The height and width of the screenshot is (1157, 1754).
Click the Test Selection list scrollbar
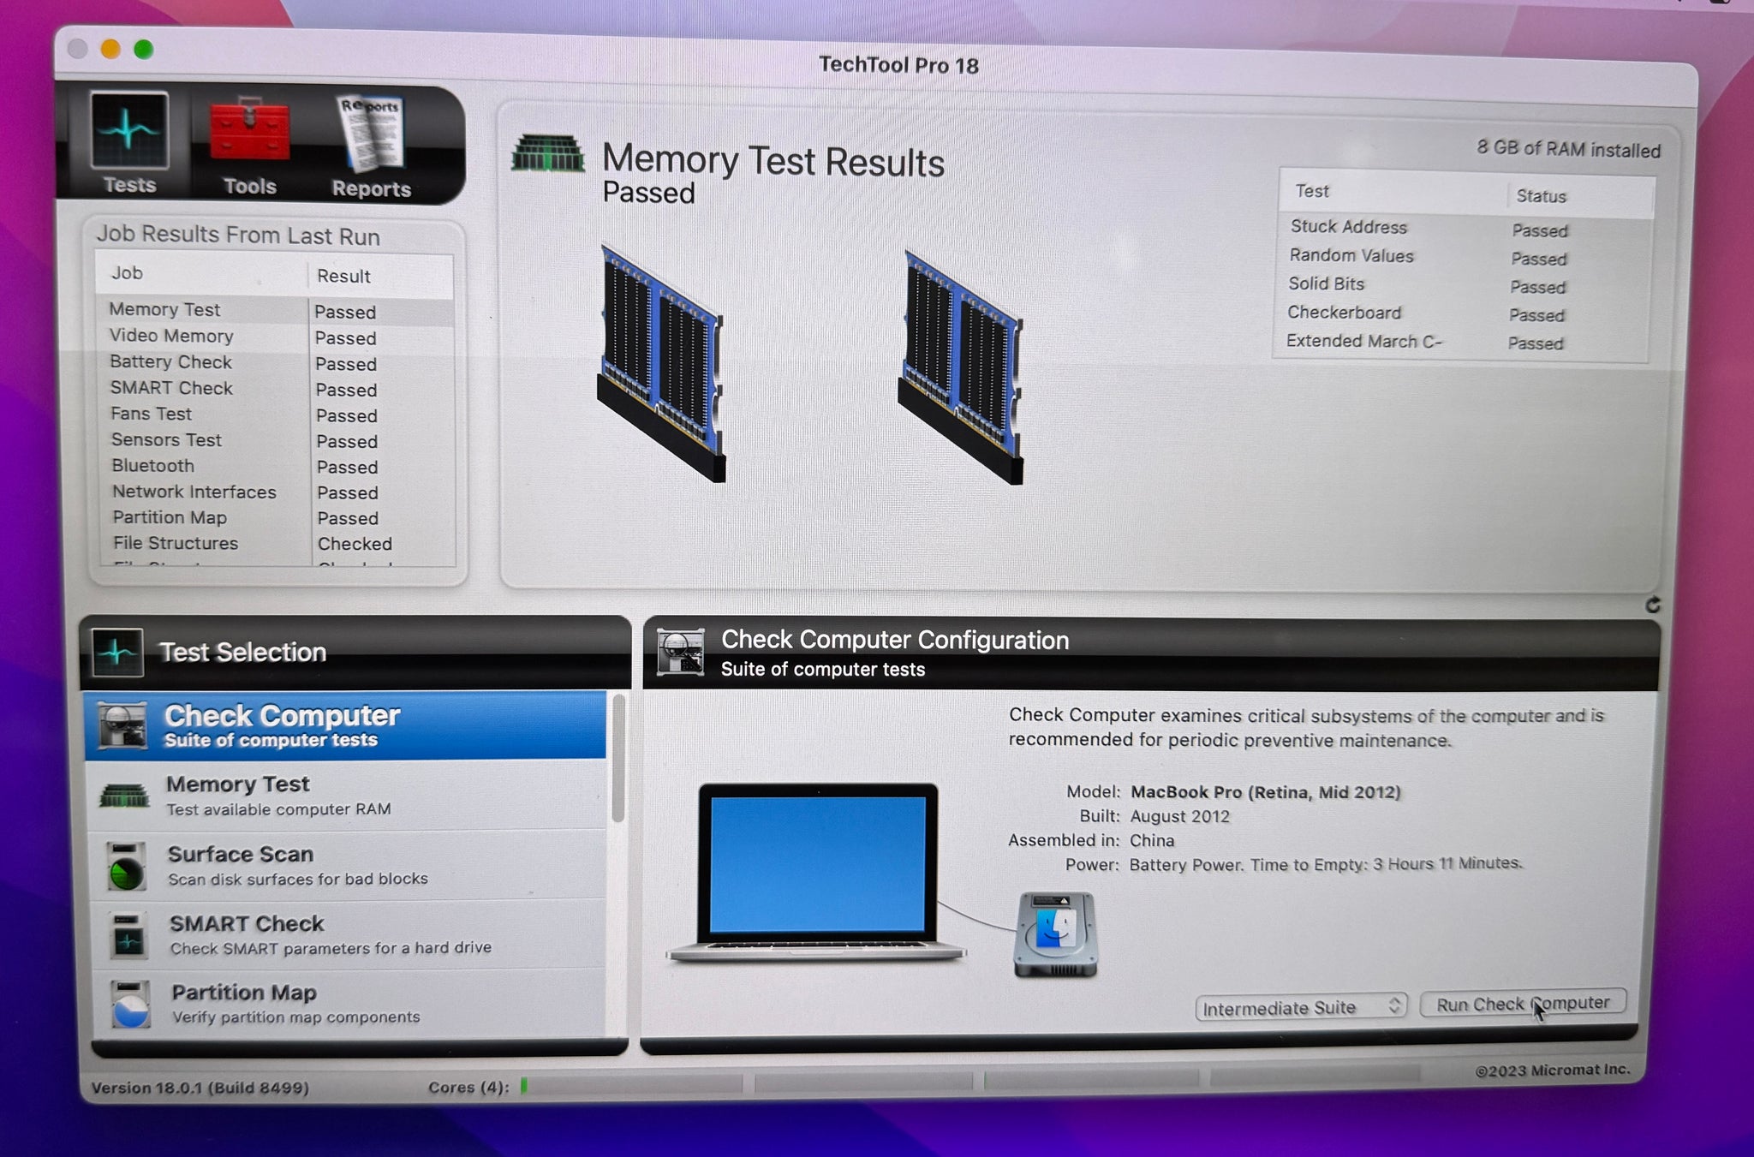(x=618, y=760)
